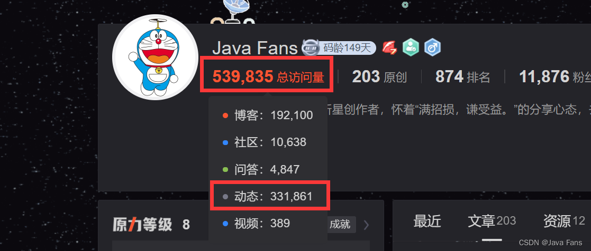
Task: Click the 874 排名 statistic
Action: (463, 77)
